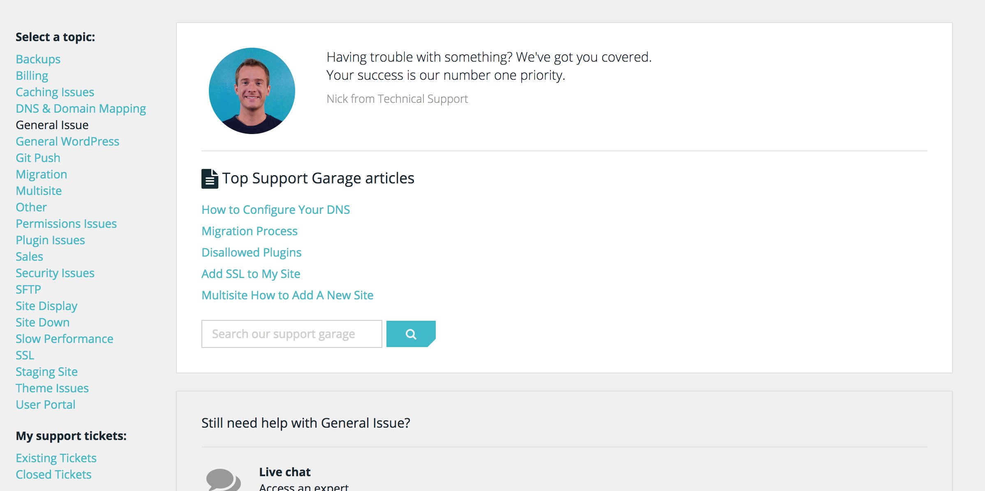
Task: View Existing Tickets
Action: (56, 458)
